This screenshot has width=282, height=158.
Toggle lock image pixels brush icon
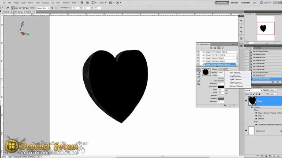[254, 94]
